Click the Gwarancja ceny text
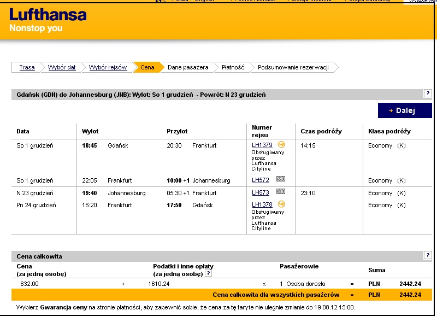This screenshot has height=328, width=437. (63, 307)
